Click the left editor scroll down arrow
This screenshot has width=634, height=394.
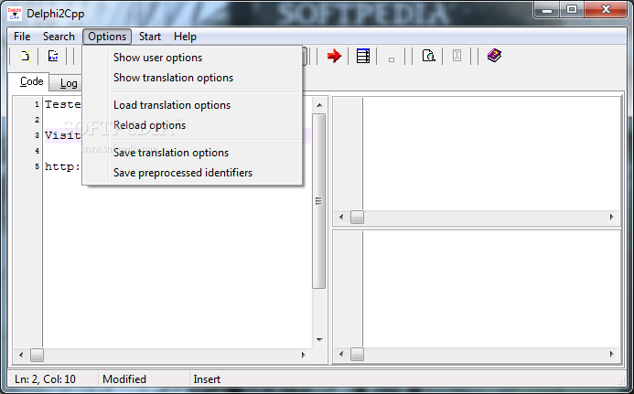click(x=319, y=340)
